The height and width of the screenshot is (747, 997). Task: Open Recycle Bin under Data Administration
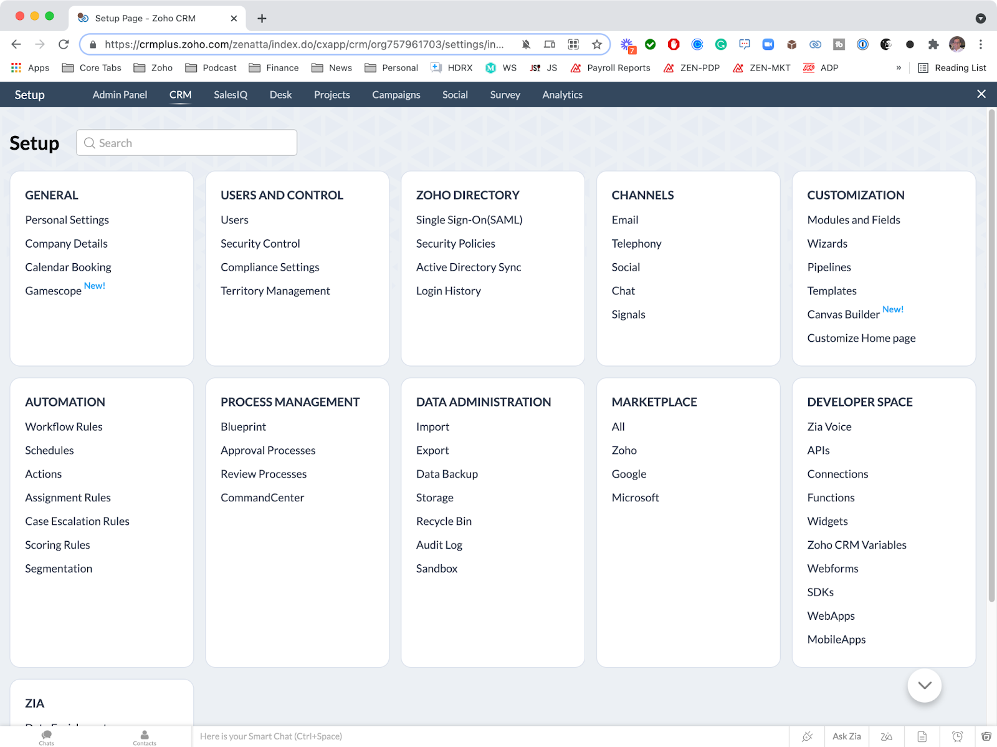tap(444, 522)
